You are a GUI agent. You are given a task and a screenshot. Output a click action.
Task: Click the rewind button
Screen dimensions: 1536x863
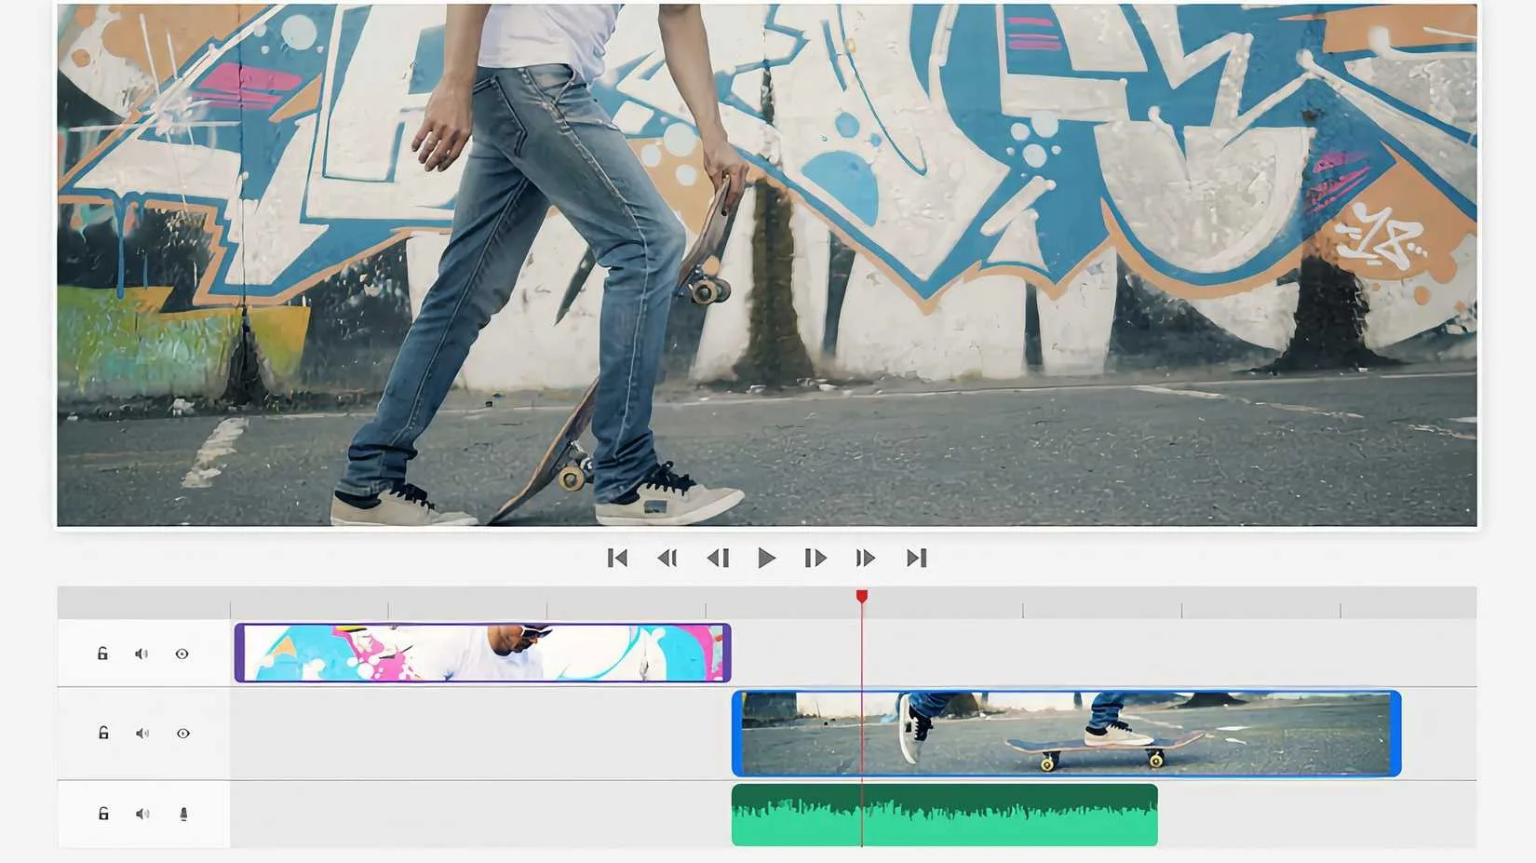click(667, 558)
